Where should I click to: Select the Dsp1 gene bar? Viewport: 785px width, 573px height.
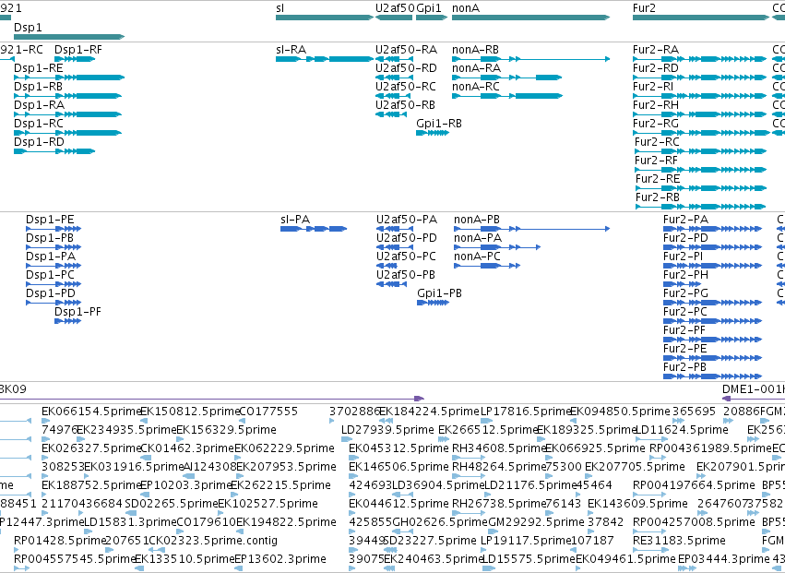[x=69, y=37]
